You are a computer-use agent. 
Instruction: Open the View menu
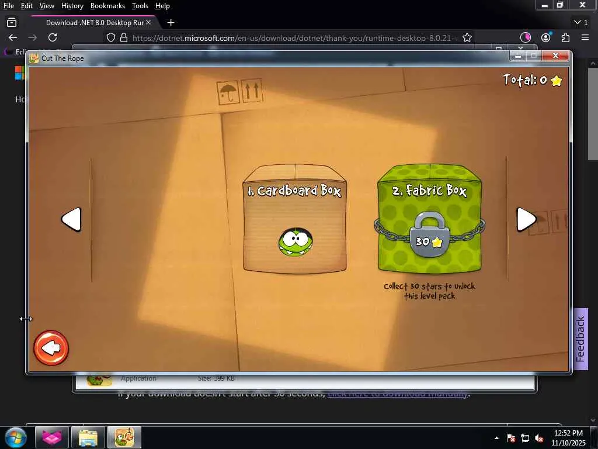point(47,6)
